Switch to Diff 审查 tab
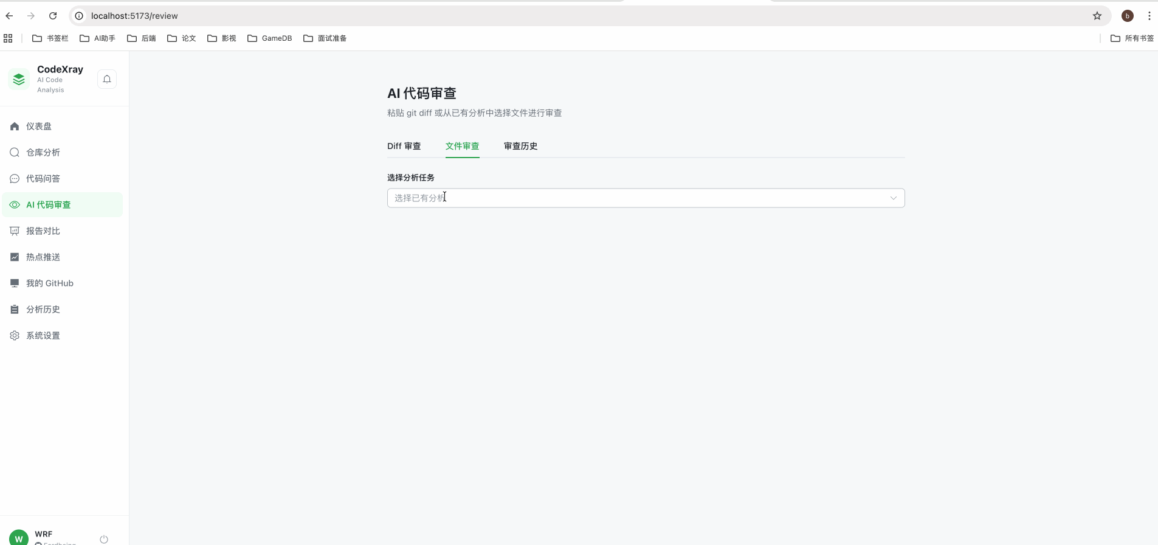1158x545 pixels. point(404,146)
